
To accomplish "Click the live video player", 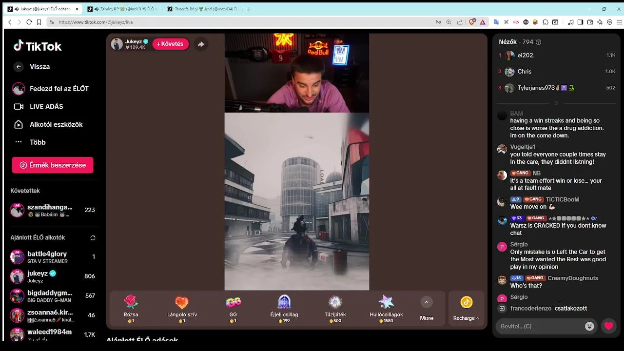I will click(x=296, y=162).
